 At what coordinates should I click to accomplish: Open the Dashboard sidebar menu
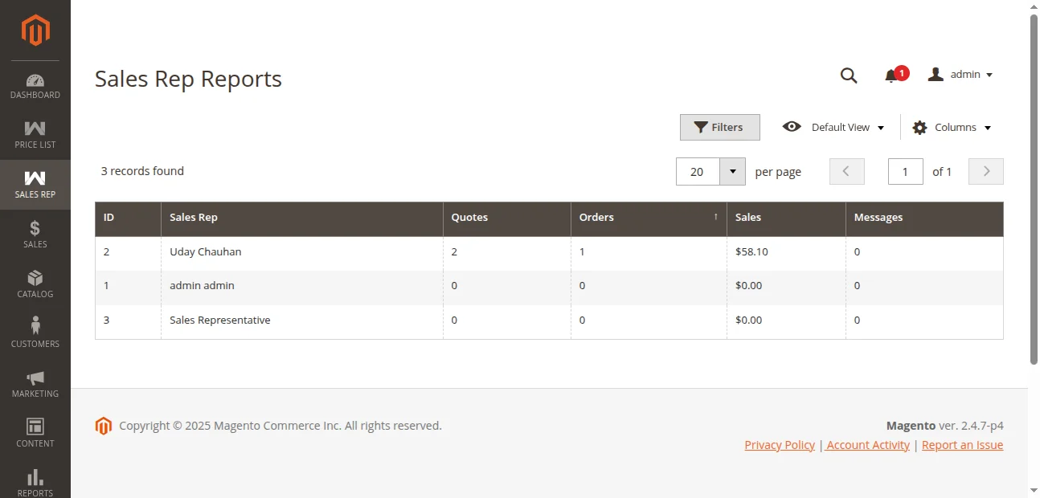(x=35, y=86)
